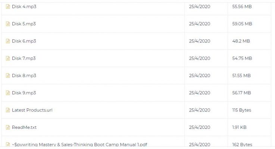Select the file icon next to Disk 6.mp3
The width and height of the screenshot is (275, 149).
click(x=8, y=41)
